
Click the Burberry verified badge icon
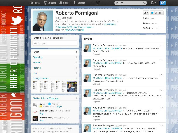(49, 104)
